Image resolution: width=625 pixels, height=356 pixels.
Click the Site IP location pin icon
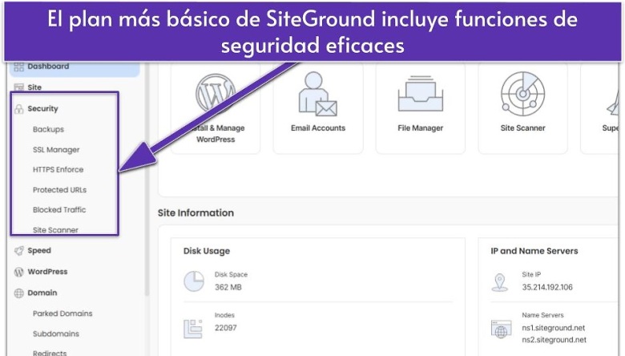[x=500, y=282]
